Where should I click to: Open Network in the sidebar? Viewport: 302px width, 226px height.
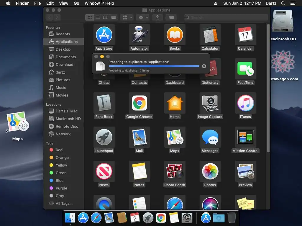64,134
